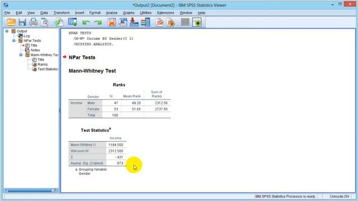358x201 pixels.
Task: Print the output with the printer icon
Action: 34,22
